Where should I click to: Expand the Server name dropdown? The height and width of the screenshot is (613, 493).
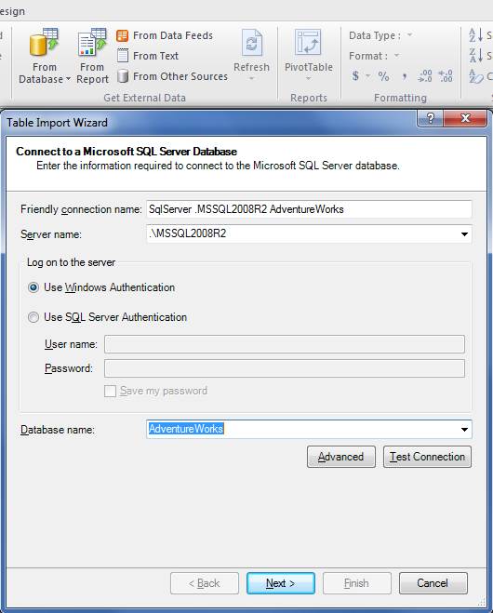point(464,234)
